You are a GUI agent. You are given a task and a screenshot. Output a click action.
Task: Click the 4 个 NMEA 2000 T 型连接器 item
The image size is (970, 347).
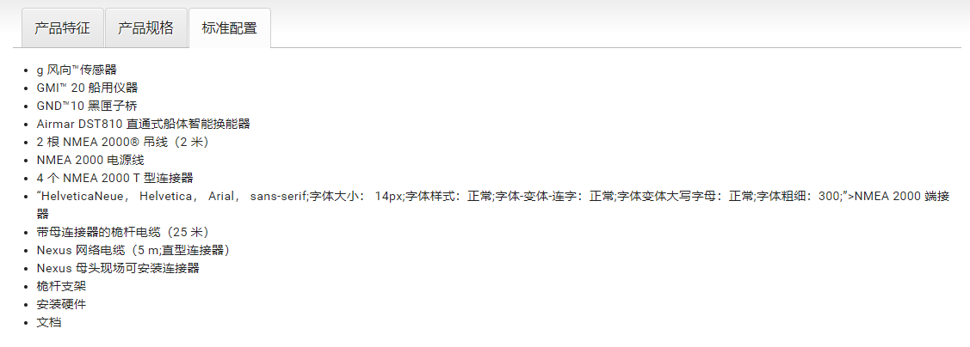(x=115, y=178)
